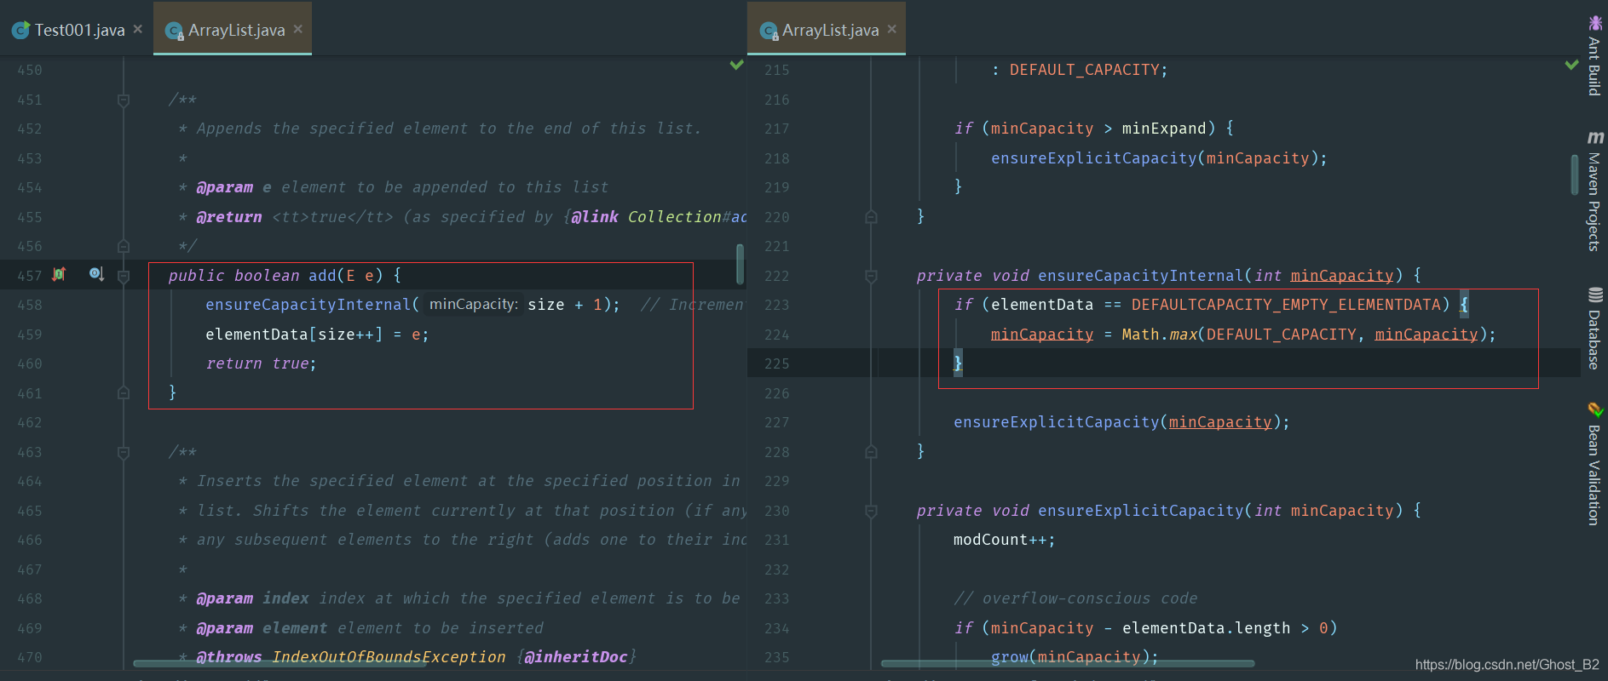
Task: Click the right editor vertical scrollbar thumb
Action: coord(1575,175)
